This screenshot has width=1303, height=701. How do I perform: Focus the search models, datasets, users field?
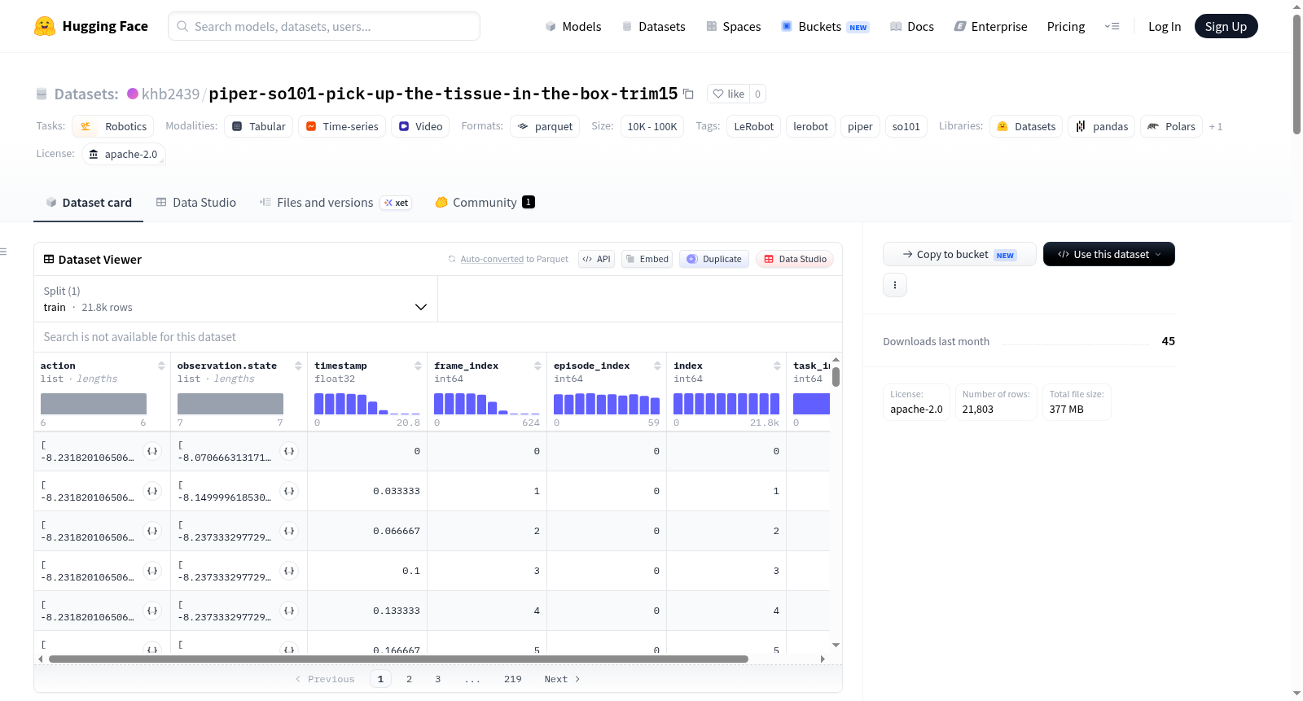pyautogui.click(x=324, y=26)
